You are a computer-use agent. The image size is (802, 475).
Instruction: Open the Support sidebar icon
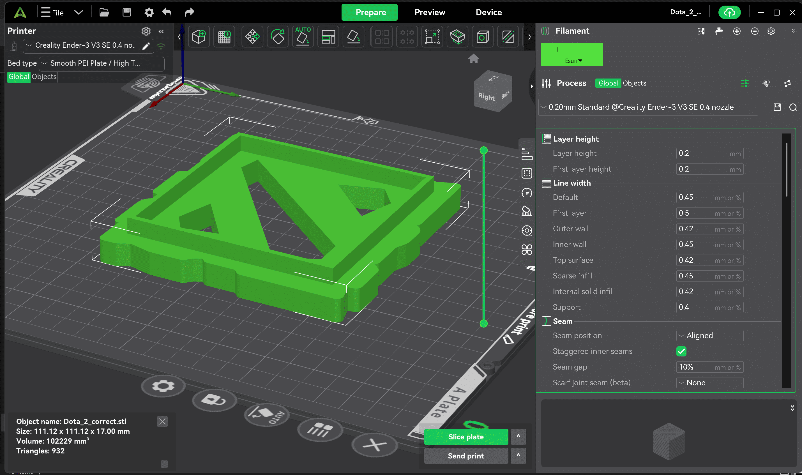527,211
